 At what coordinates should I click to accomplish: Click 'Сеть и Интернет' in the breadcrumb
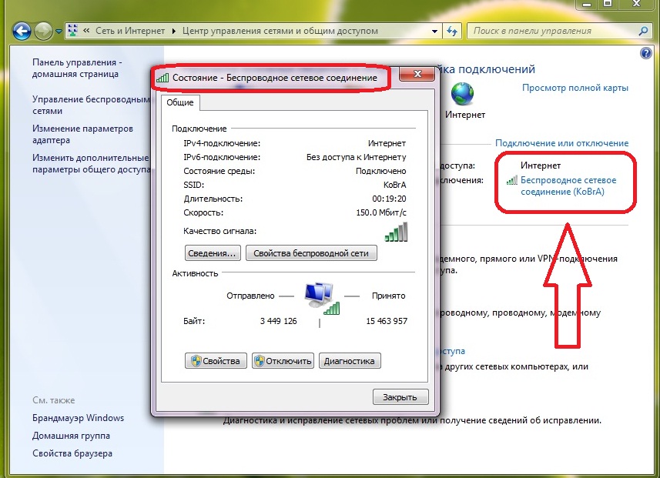(x=132, y=31)
